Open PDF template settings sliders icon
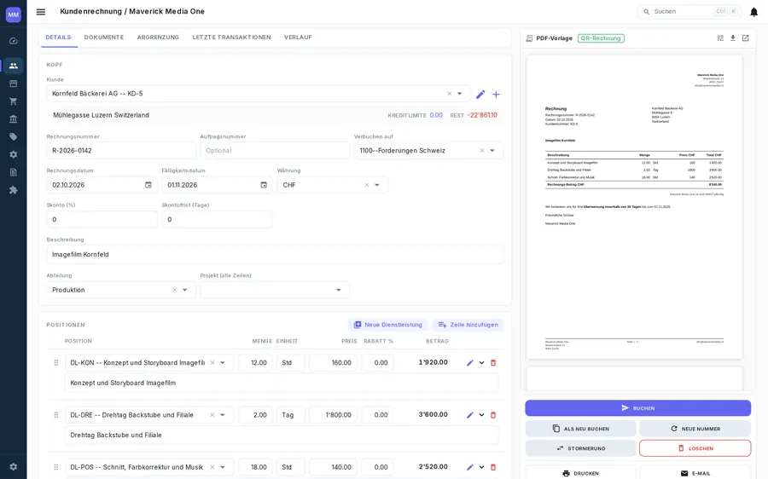 pyautogui.click(x=720, y=38)
